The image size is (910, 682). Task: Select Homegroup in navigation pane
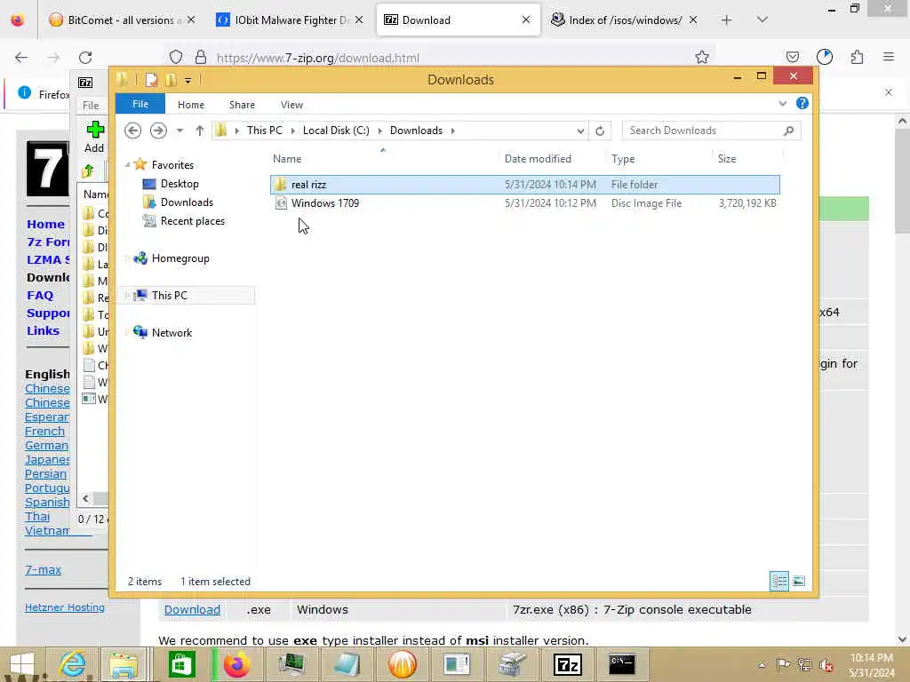coord(180,258)
